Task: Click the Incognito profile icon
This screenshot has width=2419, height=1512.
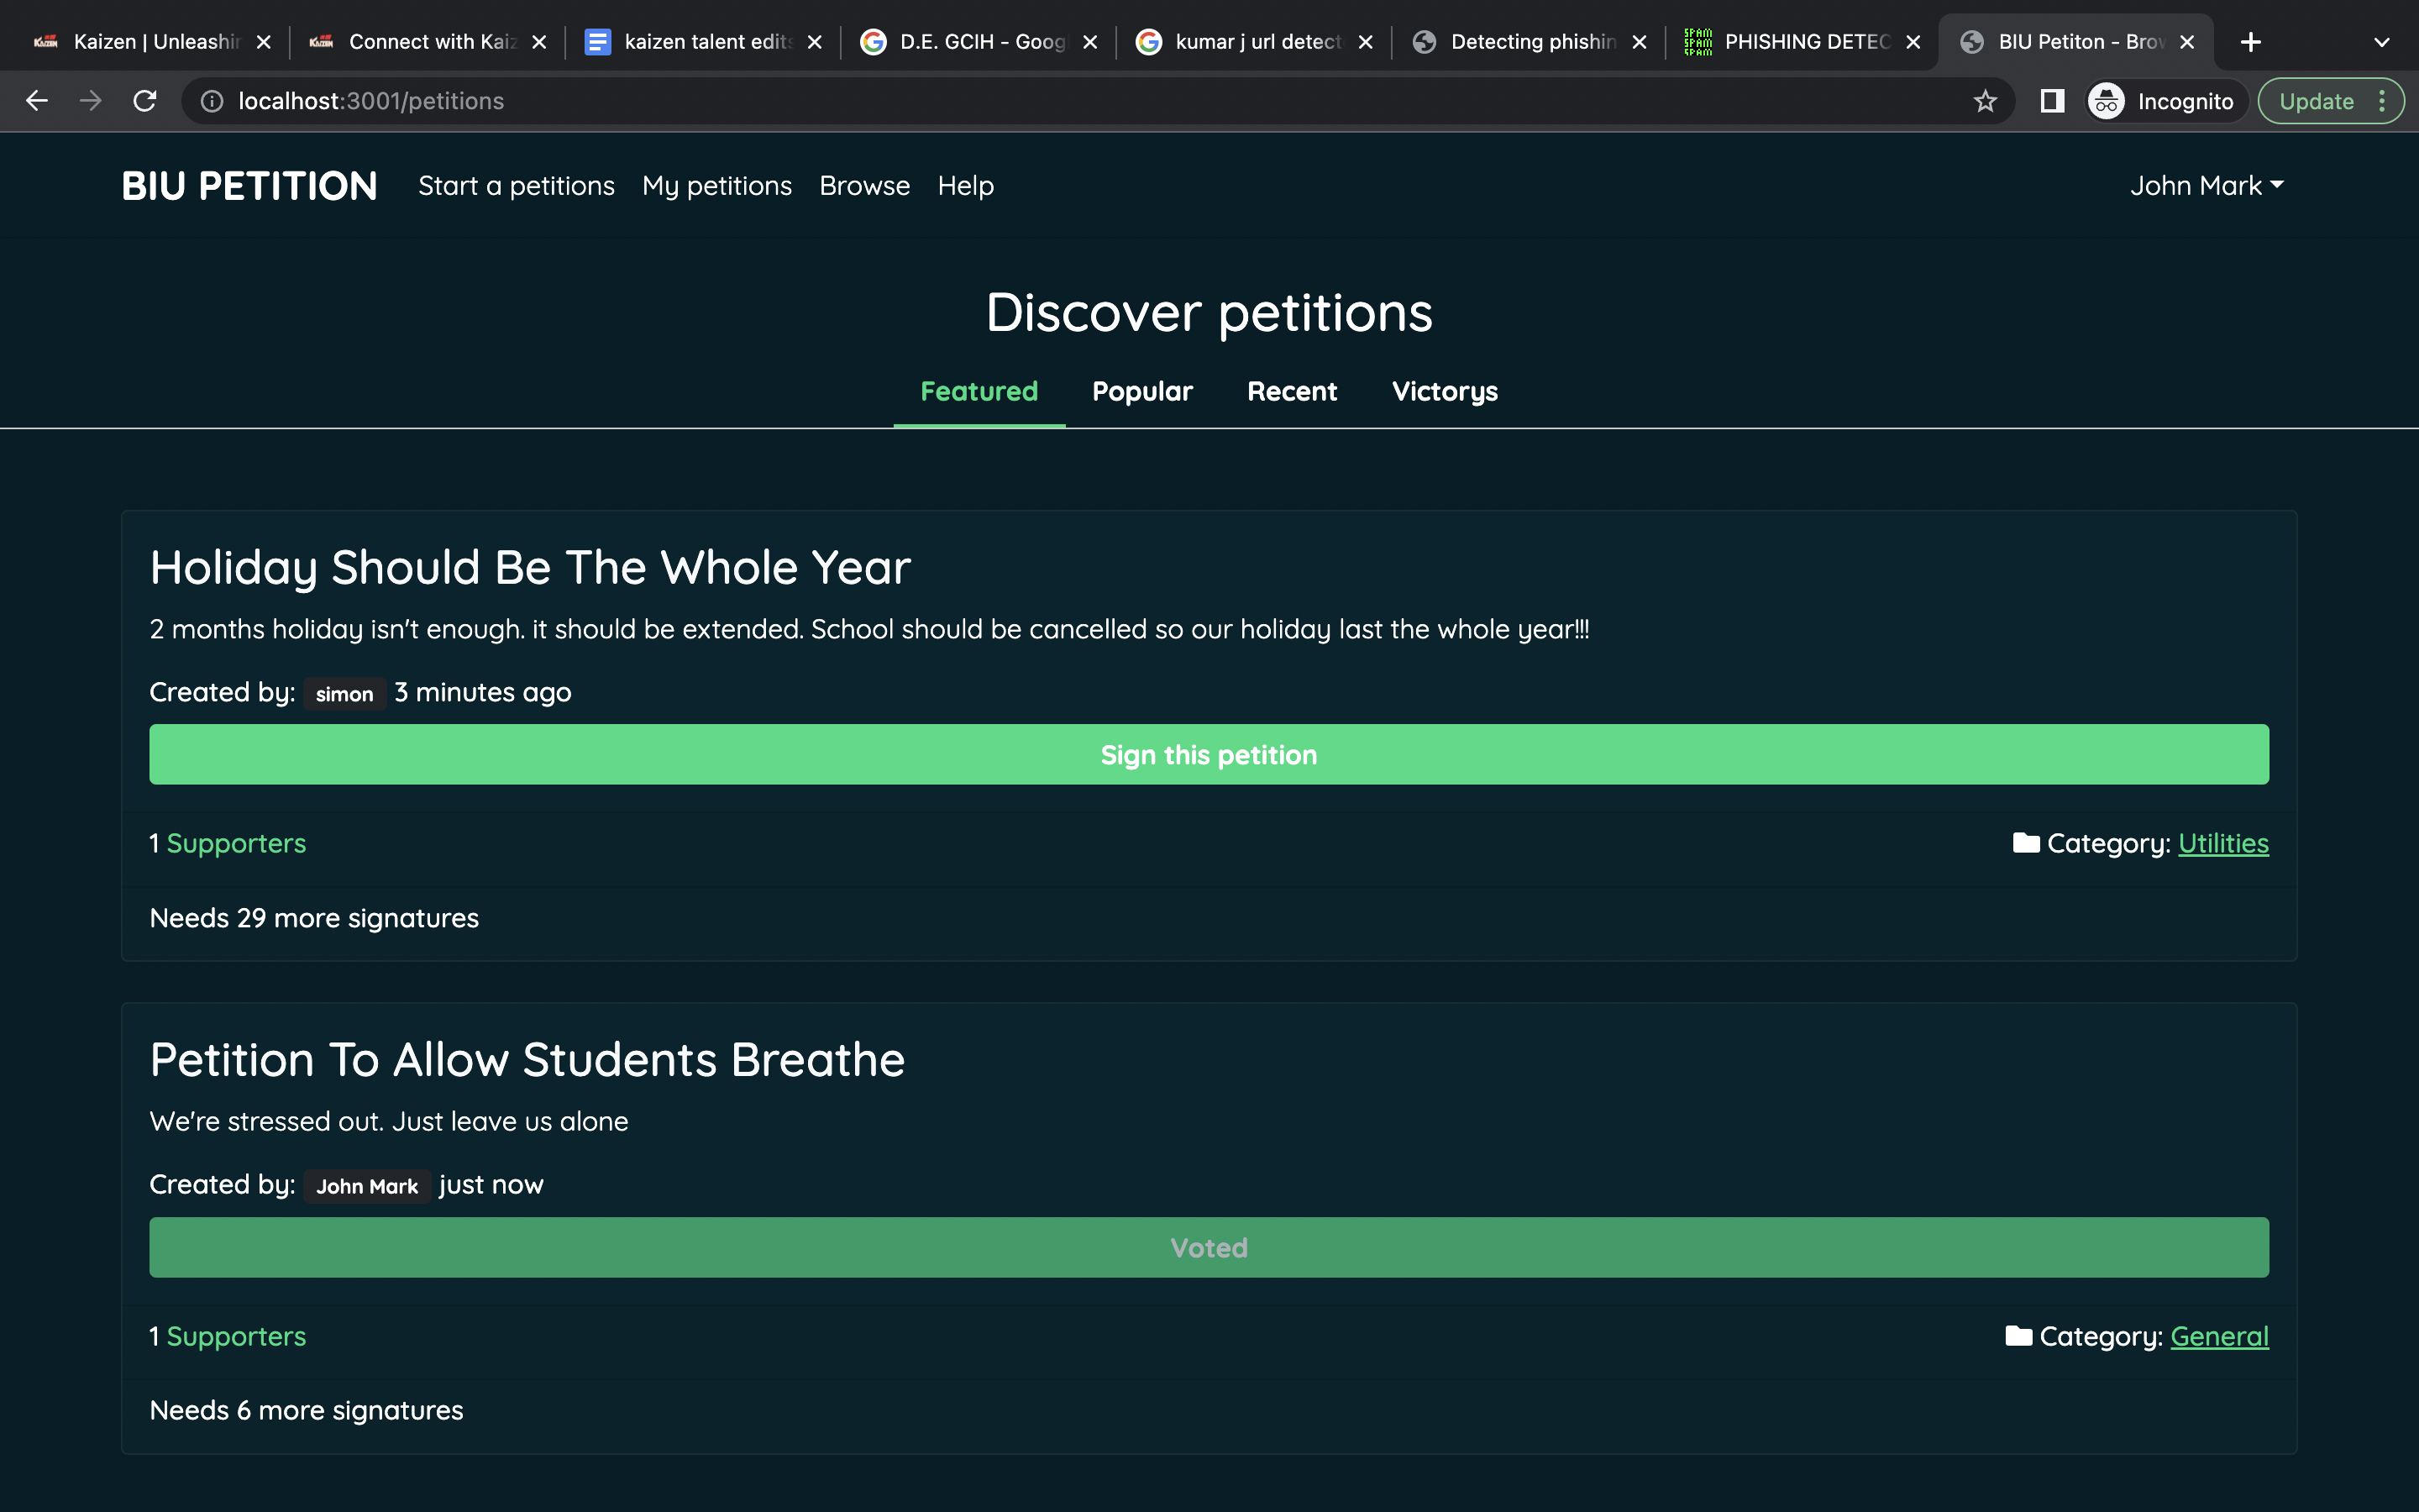Action: (x=2107, y=101)
